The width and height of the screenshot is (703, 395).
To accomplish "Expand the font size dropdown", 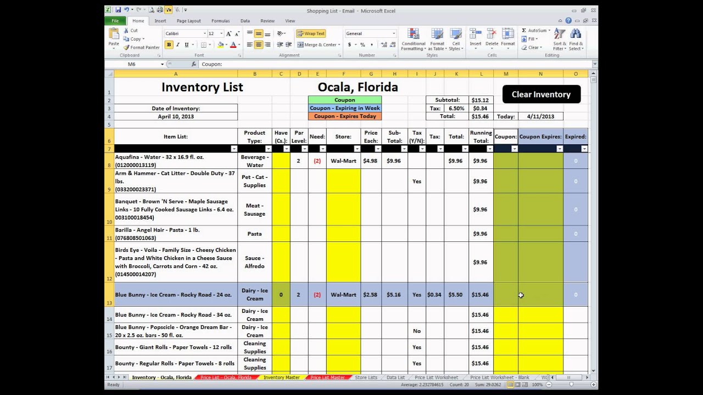I will click(221, 33).
